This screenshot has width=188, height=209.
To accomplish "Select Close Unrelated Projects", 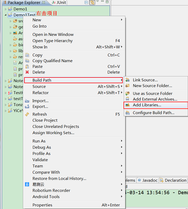I will [x=56, y=127].
